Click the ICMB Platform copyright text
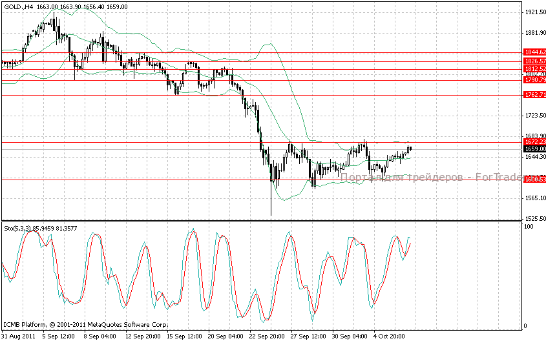This screenshot has height=341, width=546. tap(86, 325)
